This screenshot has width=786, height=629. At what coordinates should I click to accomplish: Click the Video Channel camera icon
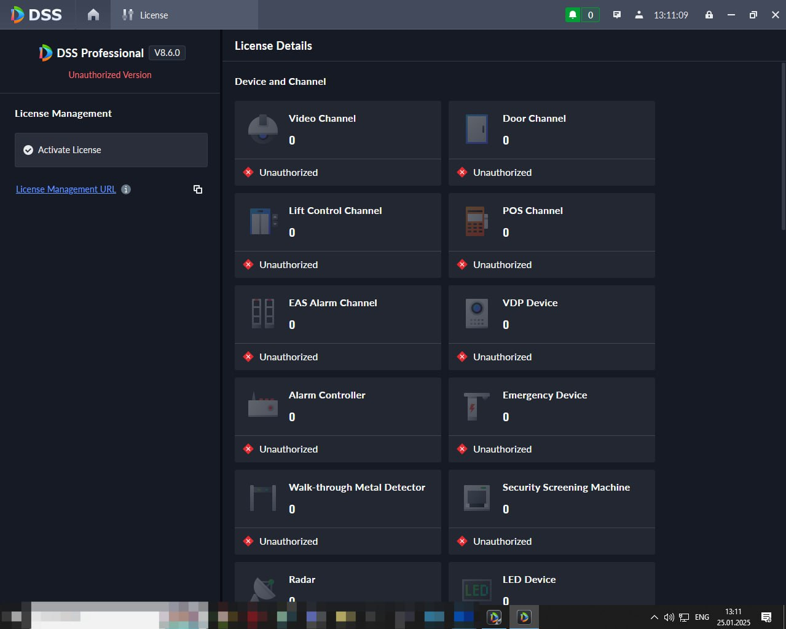pos(263,129)
